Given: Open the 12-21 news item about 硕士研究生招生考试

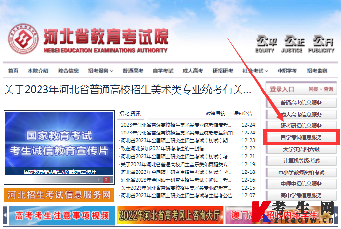Looking at the screenshot, I should [x=176, y=156].
